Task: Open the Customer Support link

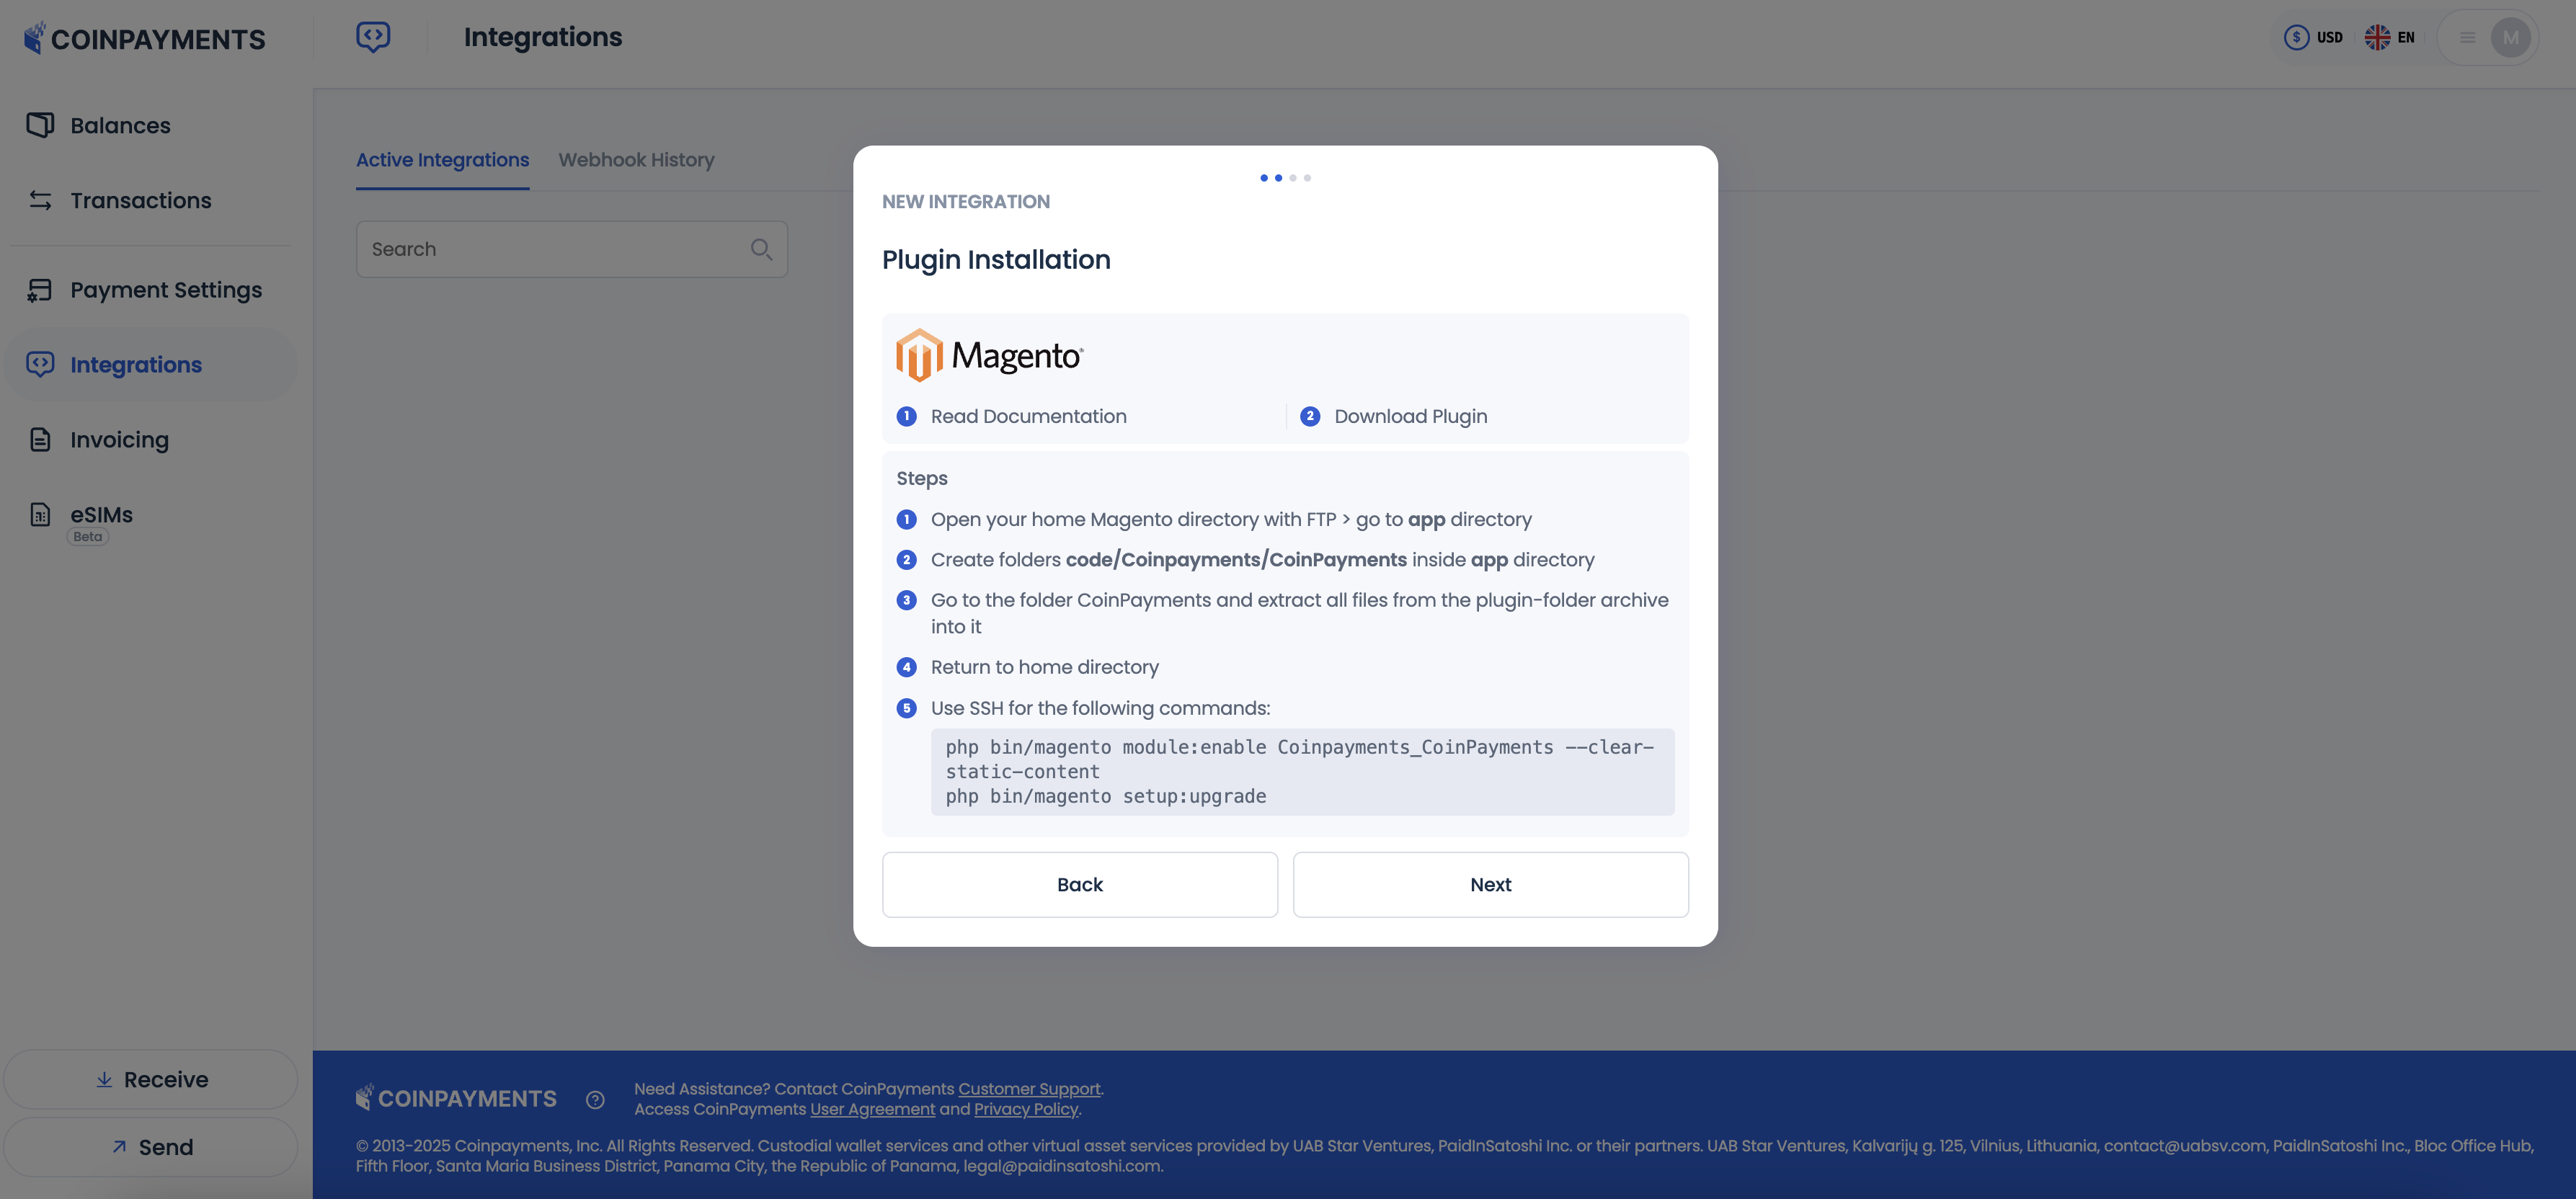Action: (x=1029, y=1088)
